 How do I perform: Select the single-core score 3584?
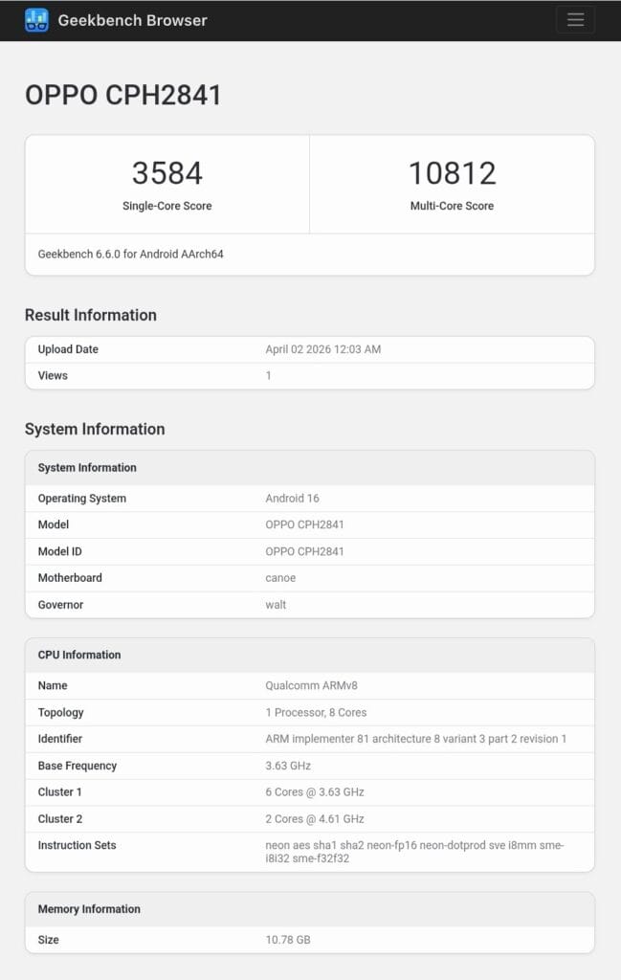(x=167, y=173)
